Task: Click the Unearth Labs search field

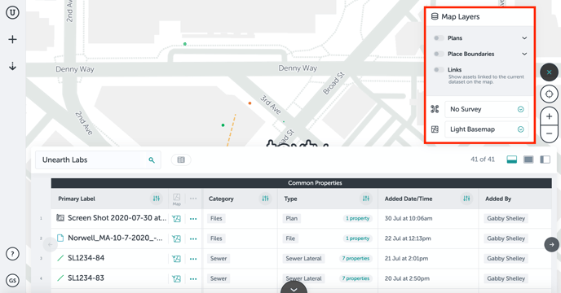Action: coord(98,160)
